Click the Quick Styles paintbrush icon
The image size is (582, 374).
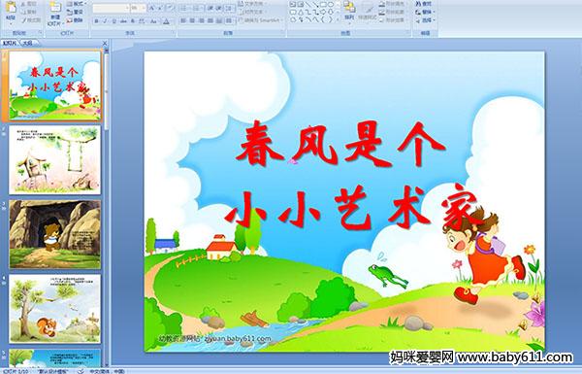(369, 11)
